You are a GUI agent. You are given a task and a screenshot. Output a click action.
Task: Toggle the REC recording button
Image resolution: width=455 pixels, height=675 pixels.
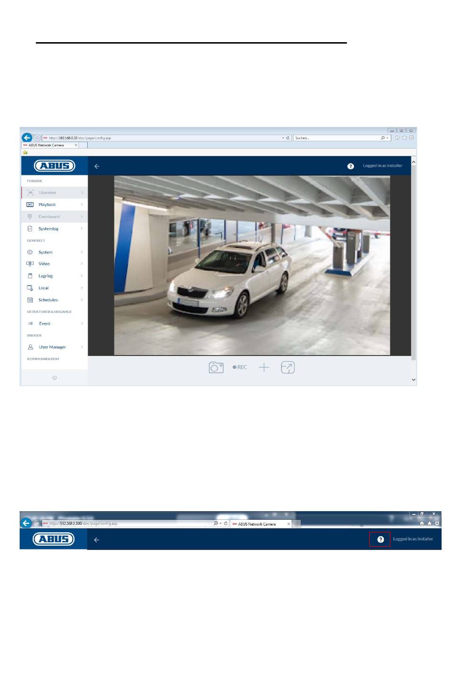(240, 367)
